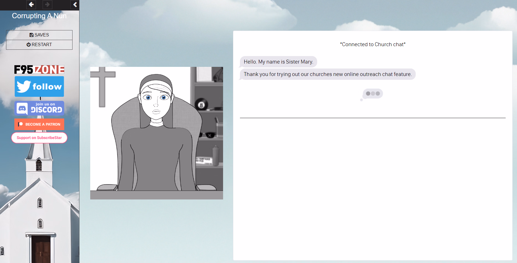Click the Twitter follow button
Image resolution: width=517 pixels, height=263 pixels.
(39, 86)
